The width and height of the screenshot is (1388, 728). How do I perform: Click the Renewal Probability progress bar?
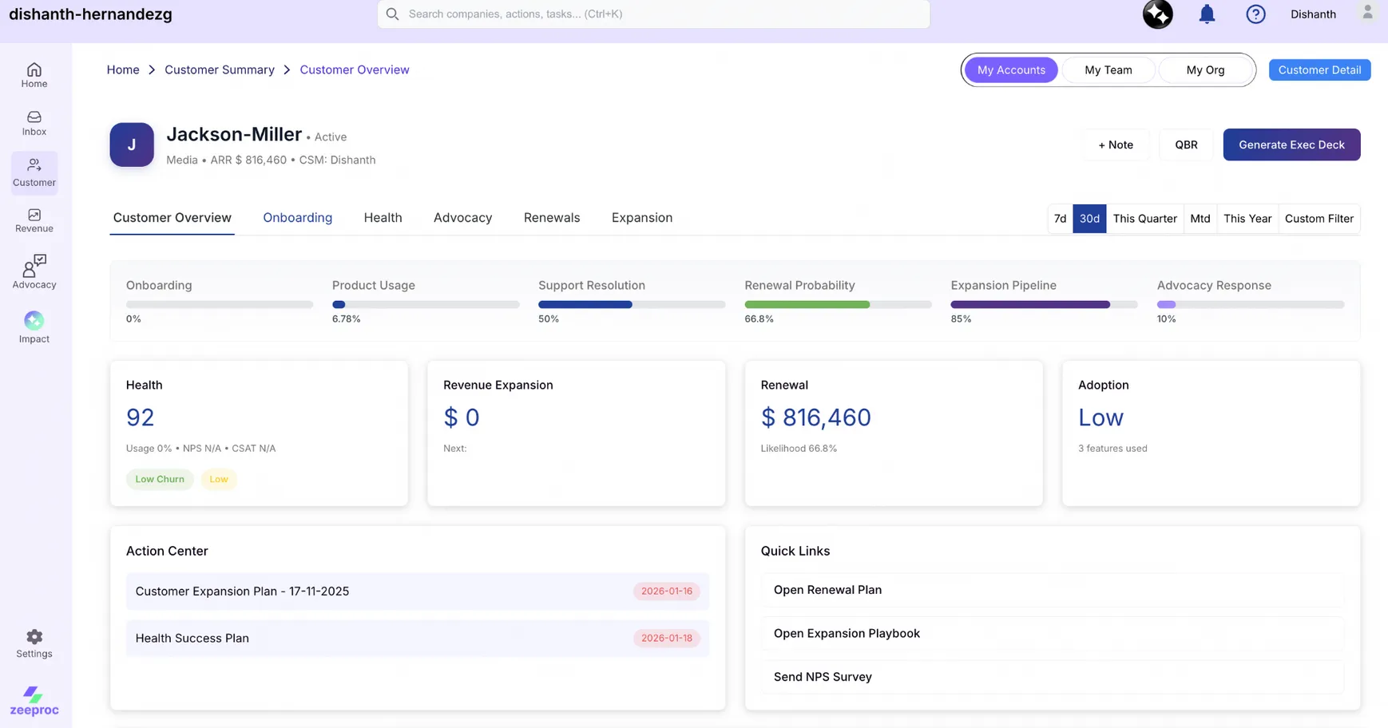[x=837, y=304]
